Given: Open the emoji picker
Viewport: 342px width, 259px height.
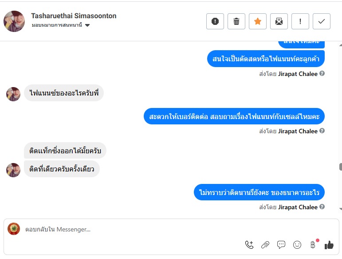Looking at the screenshot, I should point(297,244).
